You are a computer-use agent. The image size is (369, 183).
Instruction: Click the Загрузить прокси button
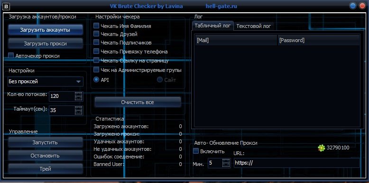click(46, 44)
